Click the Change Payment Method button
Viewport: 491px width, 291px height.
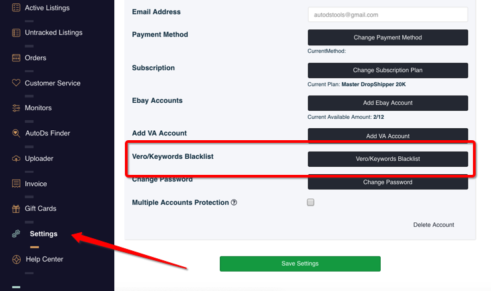(387, 37)
